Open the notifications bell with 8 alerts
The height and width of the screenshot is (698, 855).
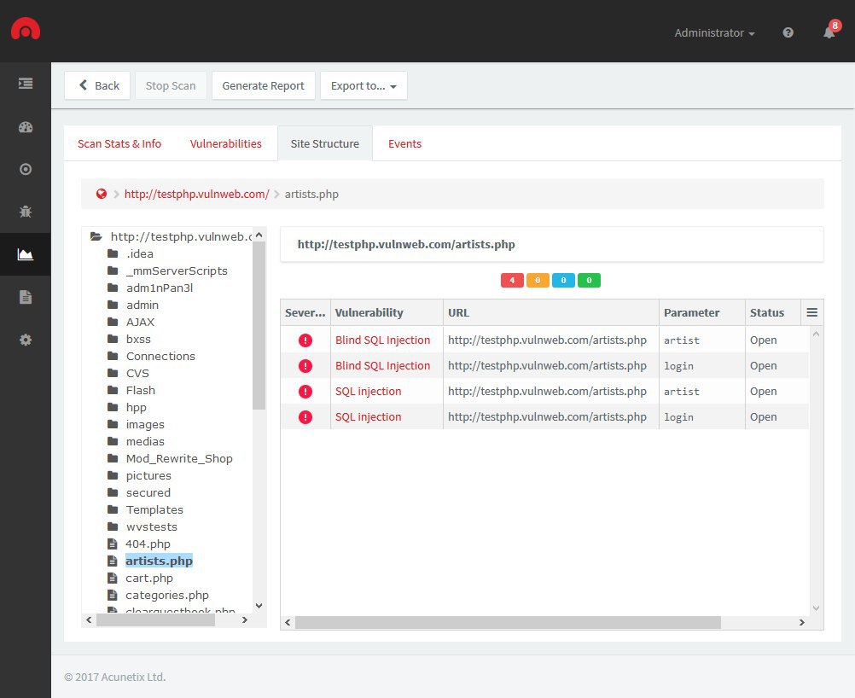pyautogui.click(x=829, y=32)
